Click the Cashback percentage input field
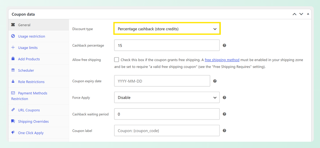 [167, 45]
